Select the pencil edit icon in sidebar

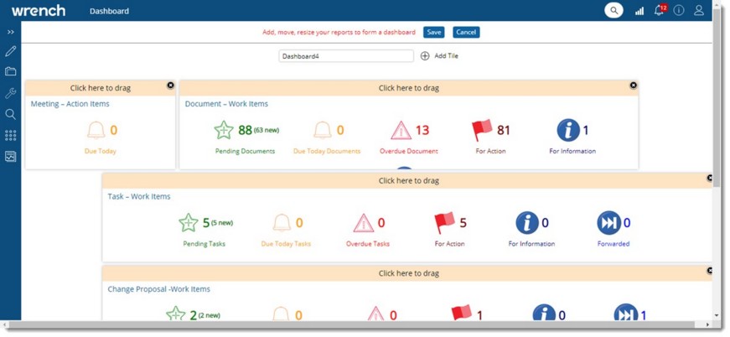(11, 51)
